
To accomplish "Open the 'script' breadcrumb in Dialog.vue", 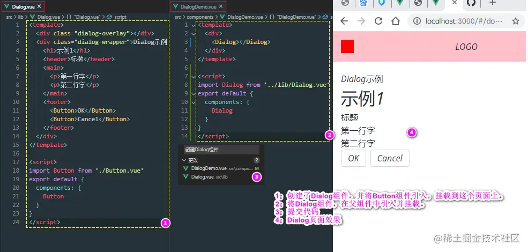I will click(x=120, y=17).
